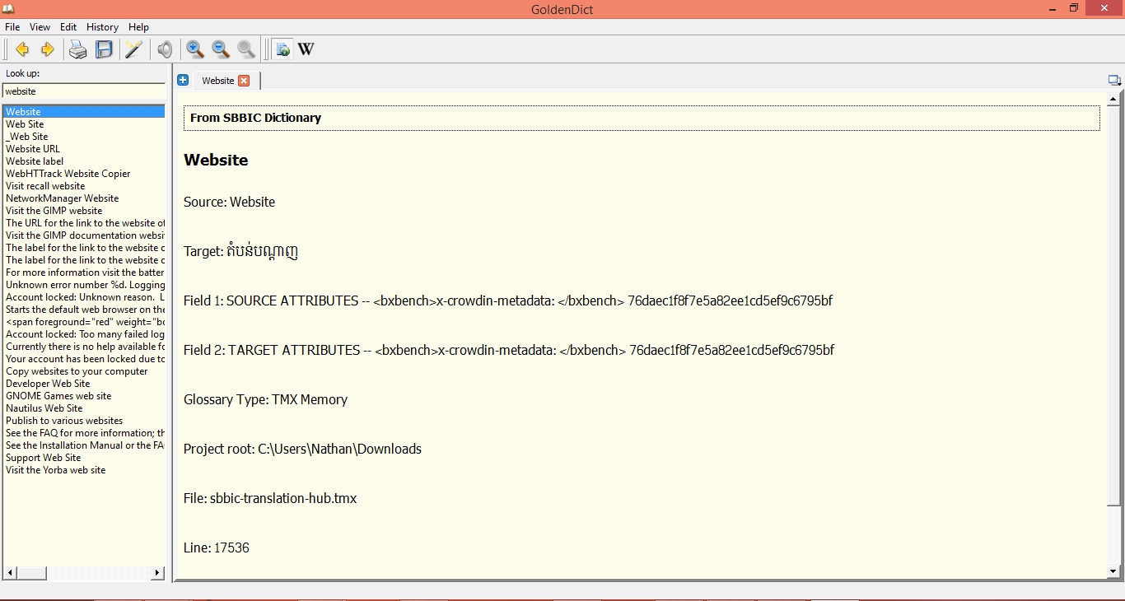Select 'Web Site' in the results list
The width and height of the screenshot is (1125, 601).
pyautogui.click(x=84, y=124)
